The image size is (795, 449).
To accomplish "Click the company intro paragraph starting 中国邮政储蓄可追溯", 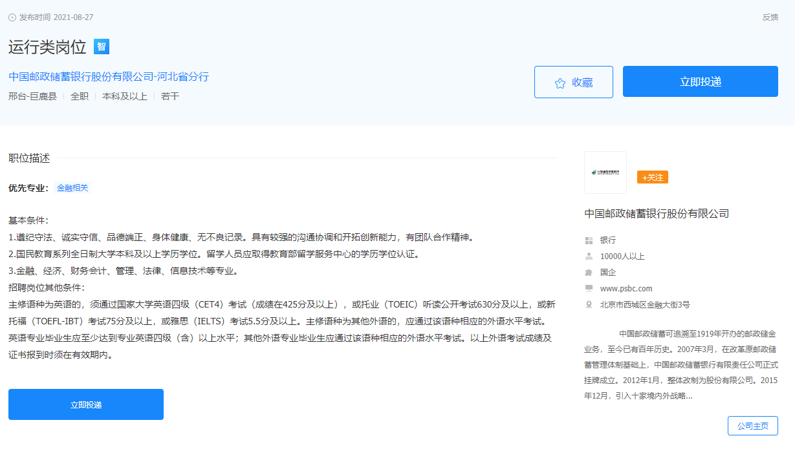I will tap(681, 364).
